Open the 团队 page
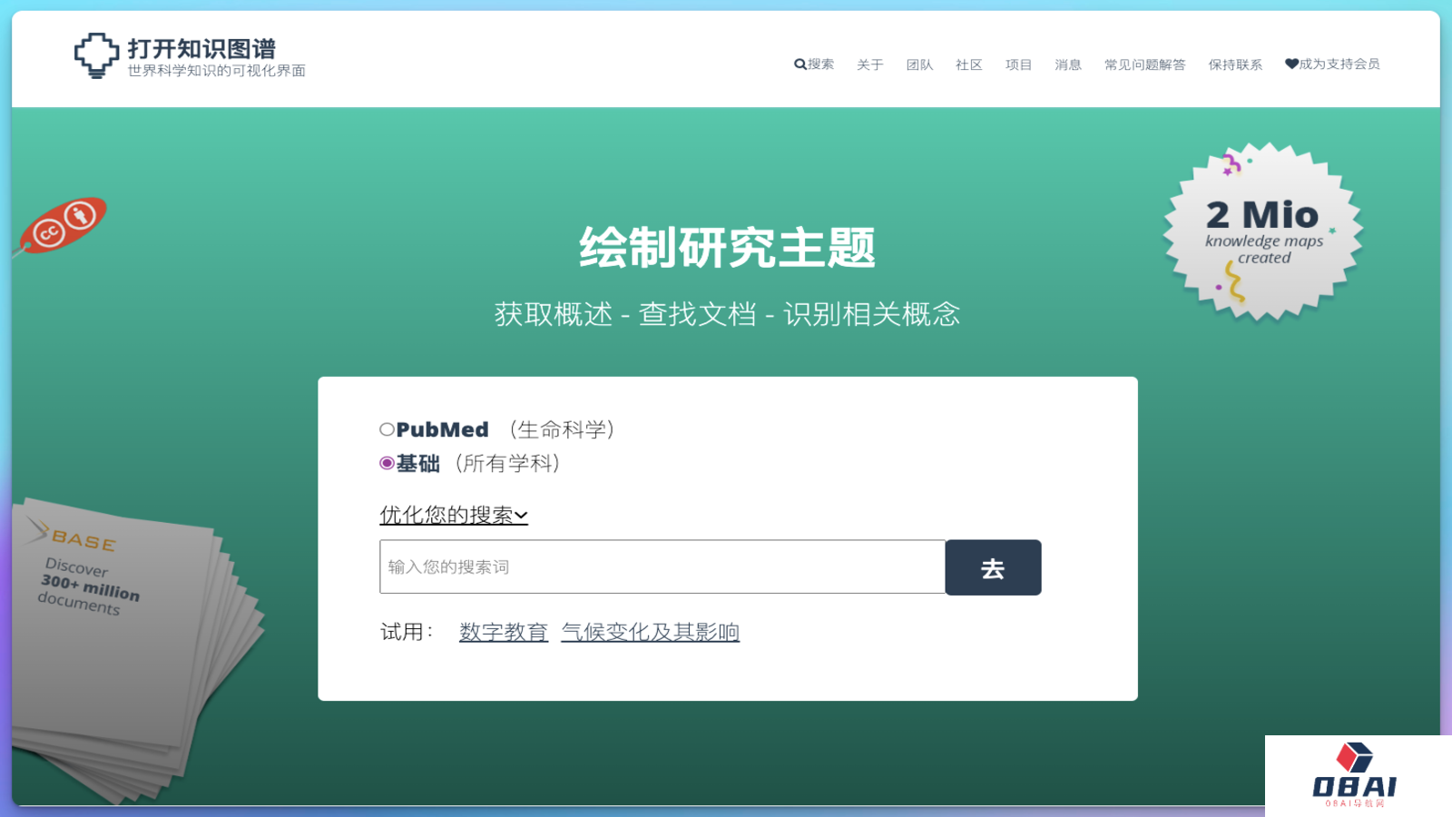This screenshot has width=1452, height=817. 919,64
